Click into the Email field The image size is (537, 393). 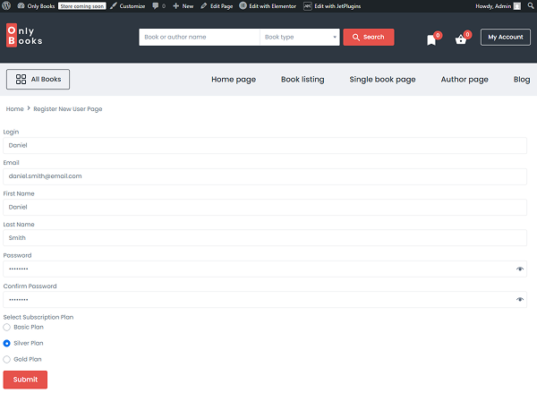point(265,176)
